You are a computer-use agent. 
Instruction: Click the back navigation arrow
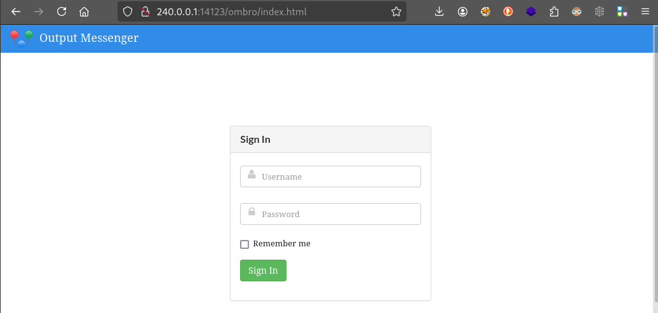pyautogui.click(x=17, y=11)
